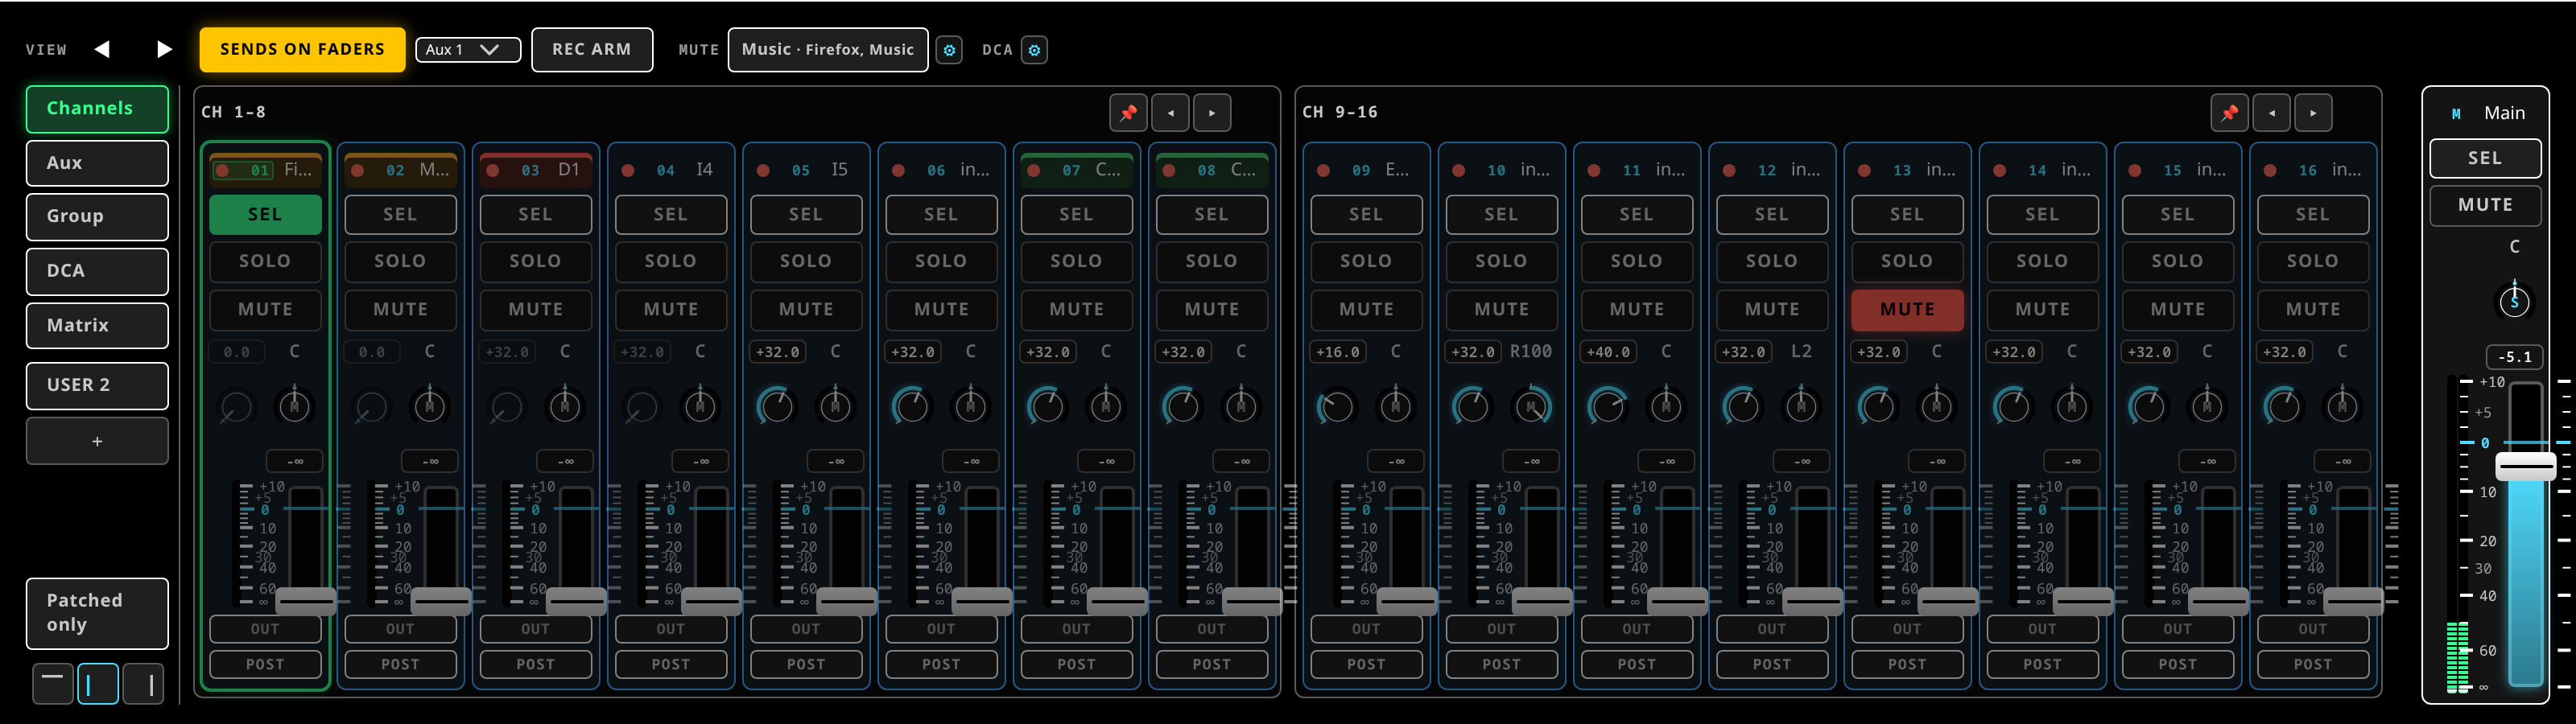The image size is (2576, 724).
Task: Solo channel 05
Action: [806, 261]
